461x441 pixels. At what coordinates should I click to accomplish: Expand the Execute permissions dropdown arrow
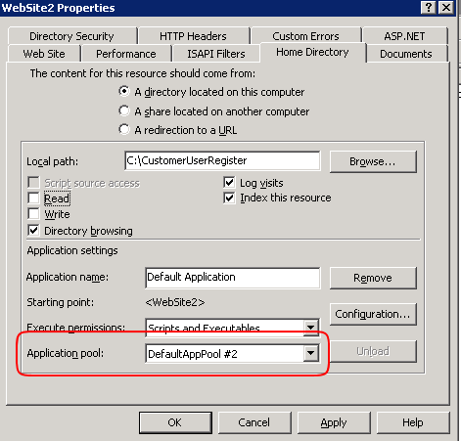click(x=310, y=327)
